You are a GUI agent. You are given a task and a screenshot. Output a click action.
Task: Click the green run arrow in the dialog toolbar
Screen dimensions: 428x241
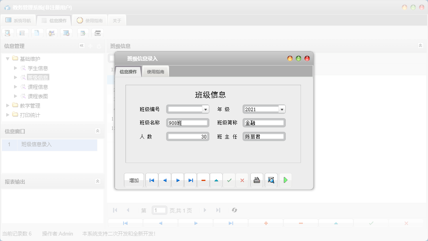[x=285, y=180]
